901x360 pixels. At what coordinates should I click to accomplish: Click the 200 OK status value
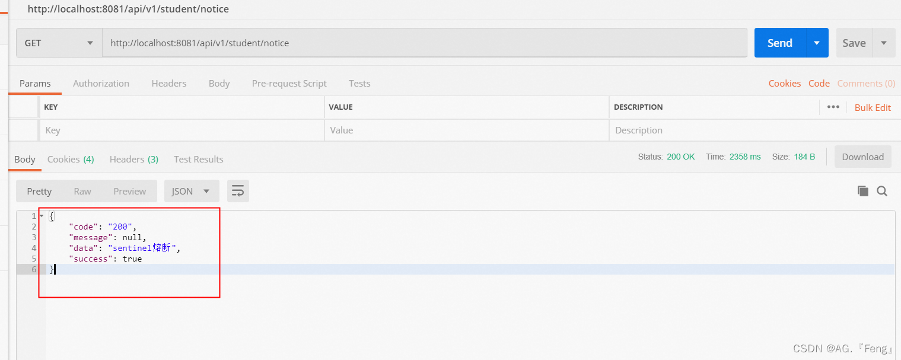pyautogui.click(x=681, y=157)
